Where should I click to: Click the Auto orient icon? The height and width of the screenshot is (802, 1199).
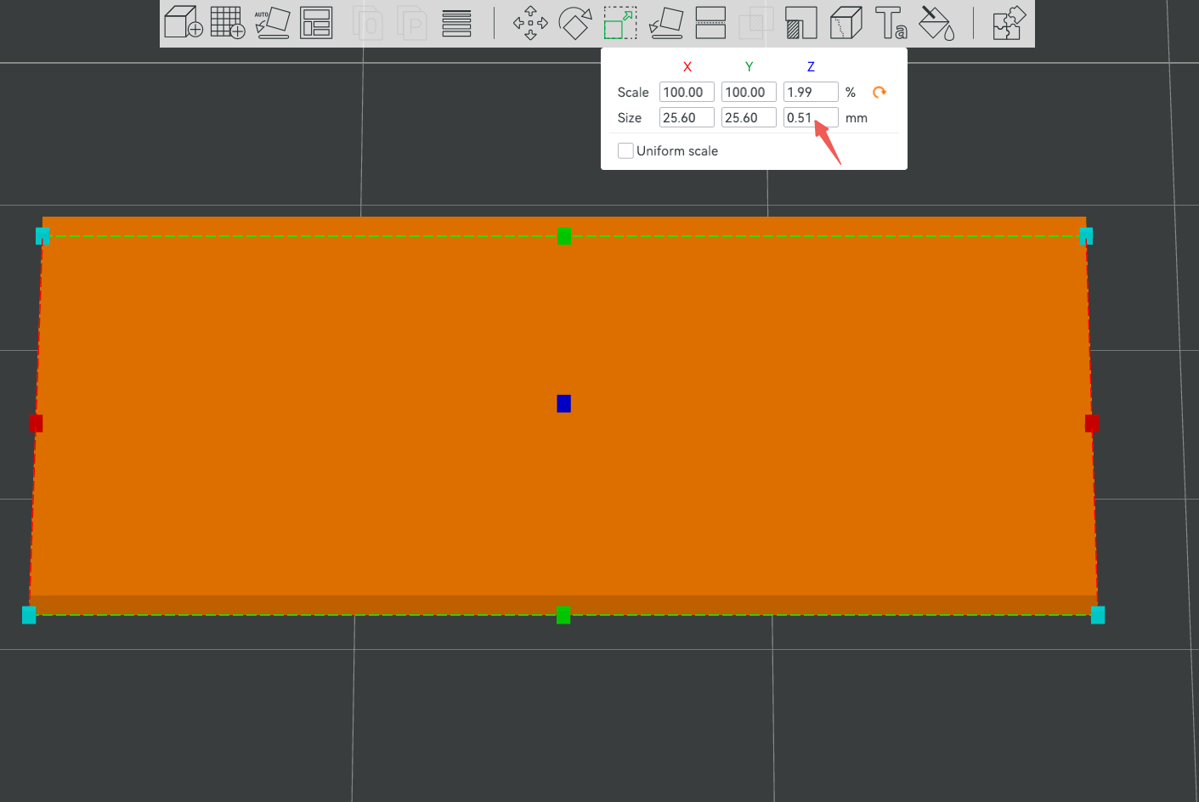272,23
